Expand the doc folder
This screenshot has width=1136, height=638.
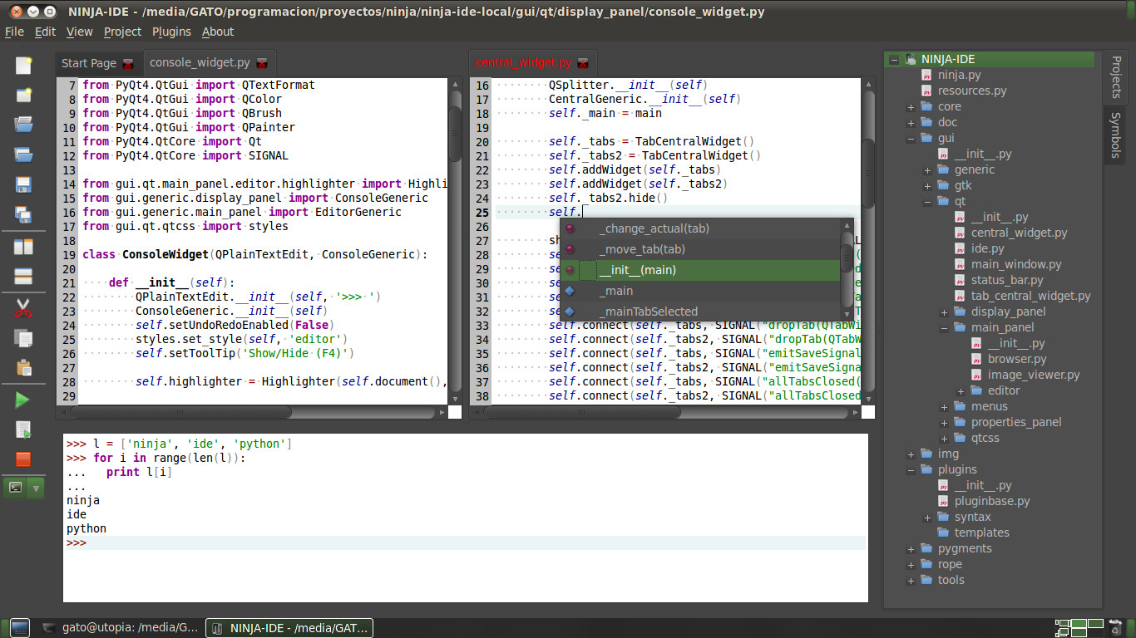pyautogui.click(x=911, y=123)
